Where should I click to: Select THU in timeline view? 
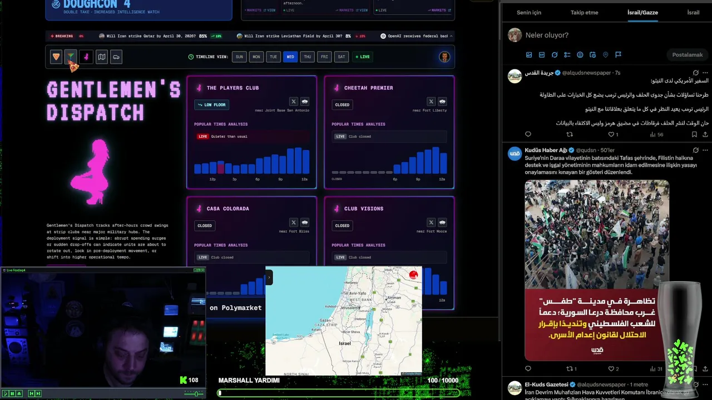pos(307,57)
